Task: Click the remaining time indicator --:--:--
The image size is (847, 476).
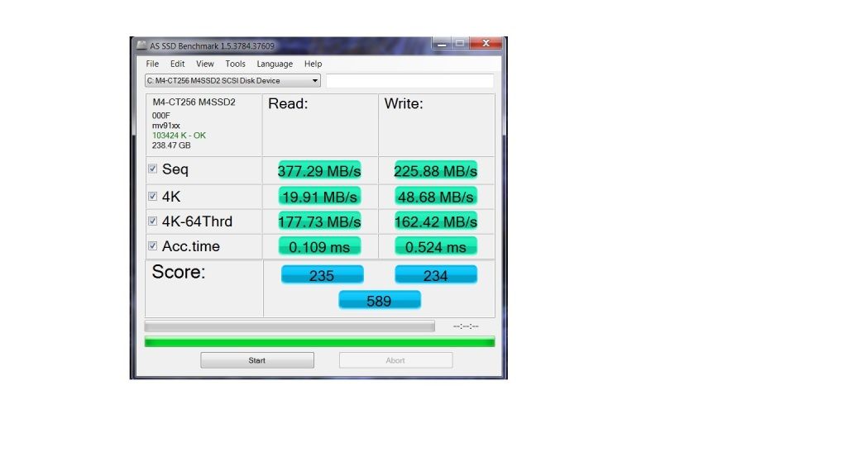Action: point(466,326)
